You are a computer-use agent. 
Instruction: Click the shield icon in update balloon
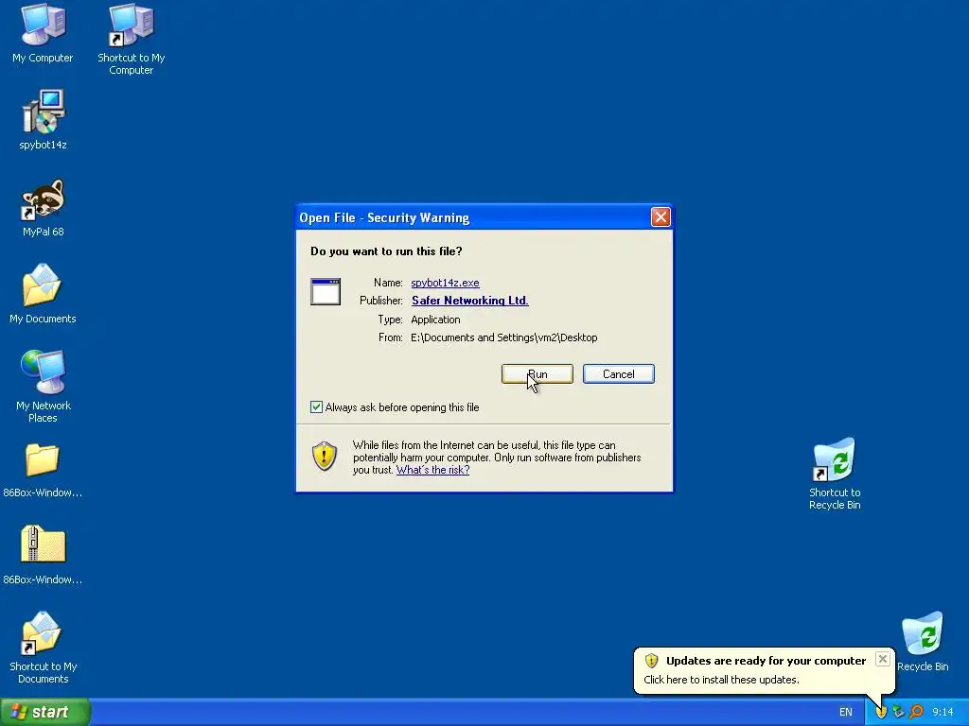pos(651,661)
